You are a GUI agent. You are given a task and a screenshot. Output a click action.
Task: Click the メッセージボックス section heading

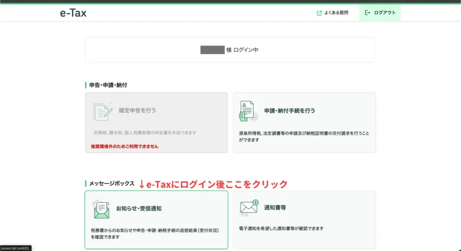pos(112,183)
